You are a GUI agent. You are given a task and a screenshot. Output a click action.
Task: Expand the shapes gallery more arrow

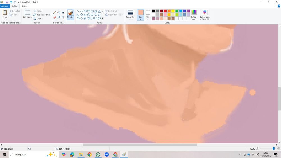[103, 18]
